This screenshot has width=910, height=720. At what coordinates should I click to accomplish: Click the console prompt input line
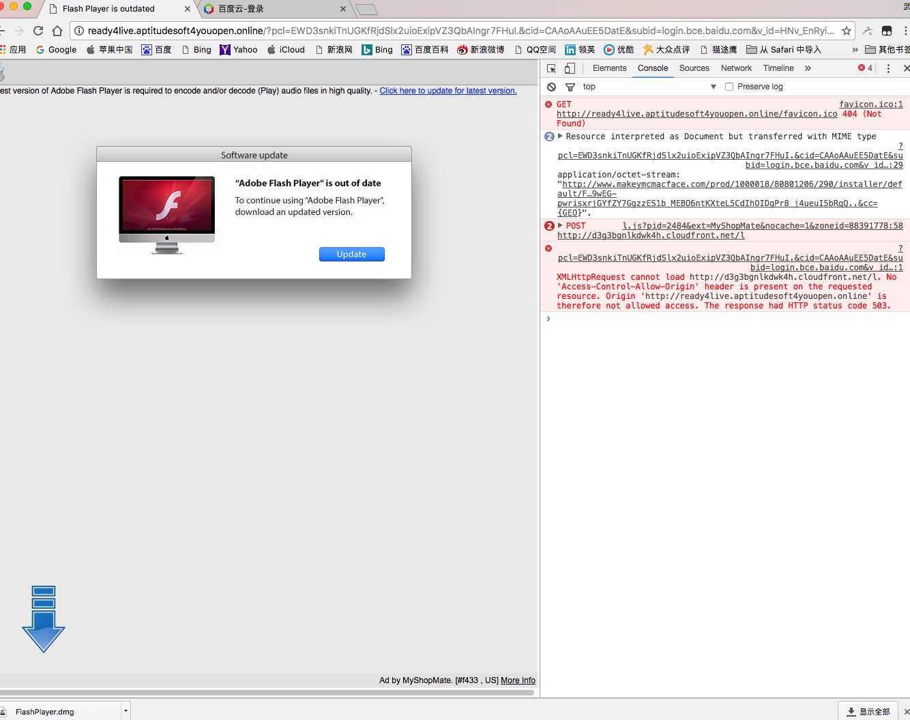point(729,319)
